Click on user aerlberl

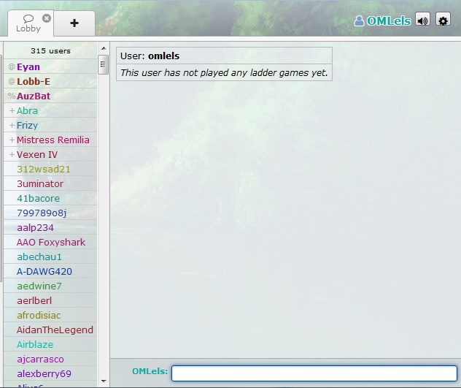tap(50, 300)
